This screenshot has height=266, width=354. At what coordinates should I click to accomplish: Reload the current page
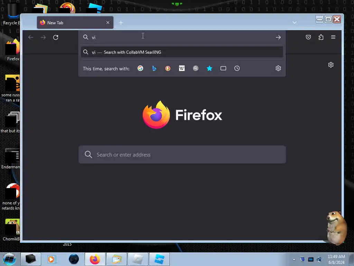[x=56, y=37]
